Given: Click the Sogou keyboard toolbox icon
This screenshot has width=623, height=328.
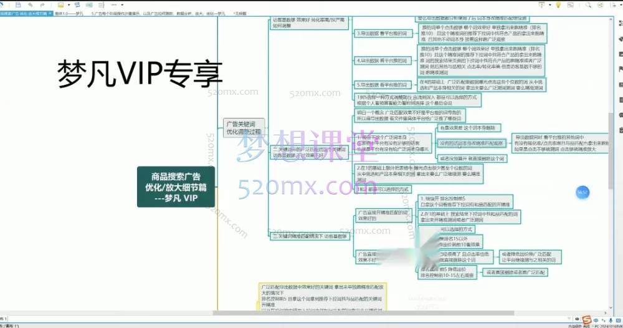Looking at the screenshot, I should 618,321.
